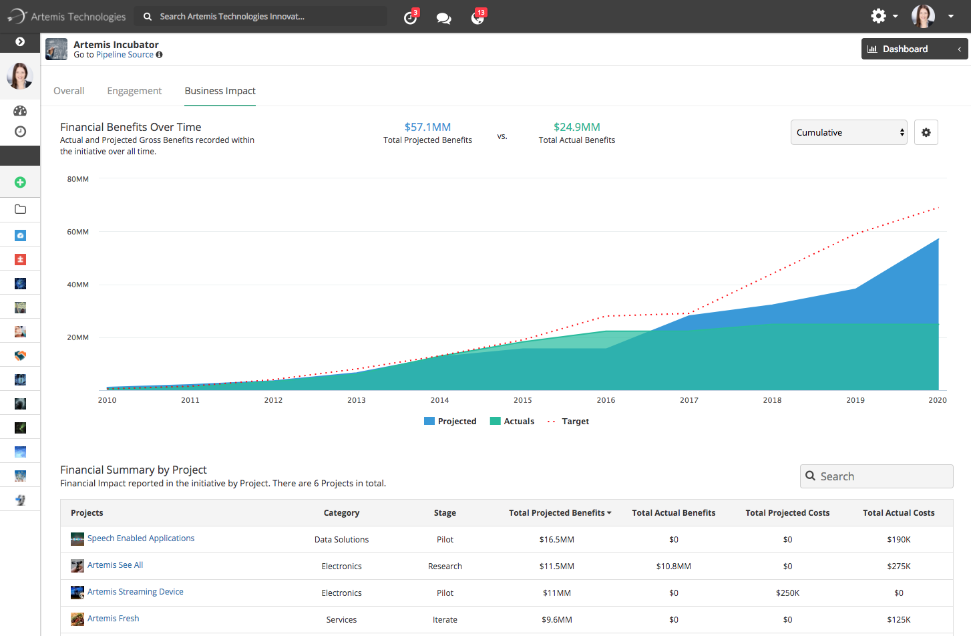This screenshot has width=971, height=636.
Task: Open Artemis Fresh project link
Action: coord(113,619)
